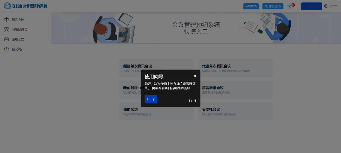The width and height of the screenshot is (341, 153).
Task: Open the 受委托会议 card
Action: (x=235, y=112)
